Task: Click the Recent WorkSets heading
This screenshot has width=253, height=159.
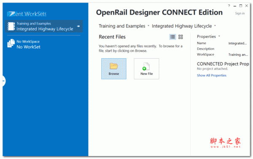Action: [27, 14]
